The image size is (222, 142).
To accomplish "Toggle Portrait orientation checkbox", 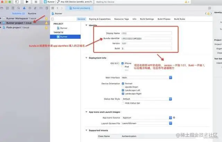I will [123, 84].
